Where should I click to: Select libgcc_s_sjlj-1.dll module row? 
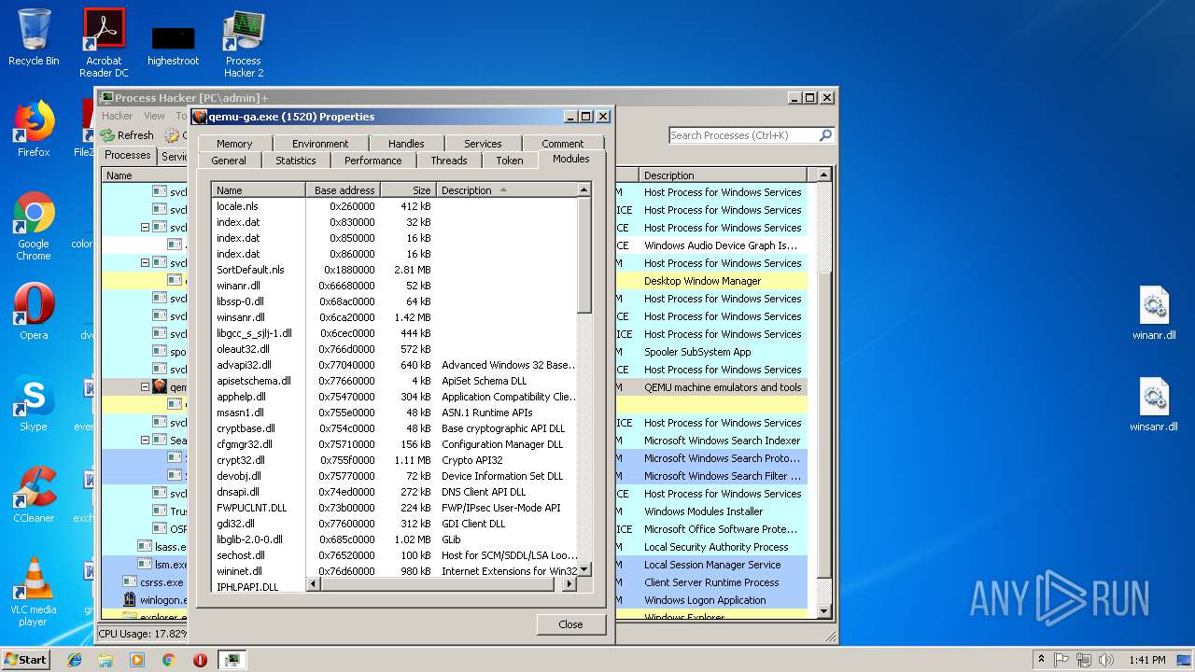tap(394, 333)
